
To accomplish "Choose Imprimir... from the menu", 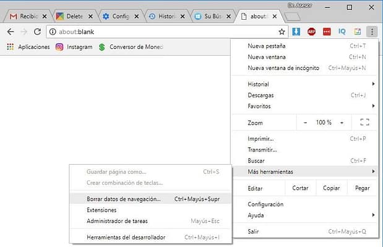I will [305, 139].
